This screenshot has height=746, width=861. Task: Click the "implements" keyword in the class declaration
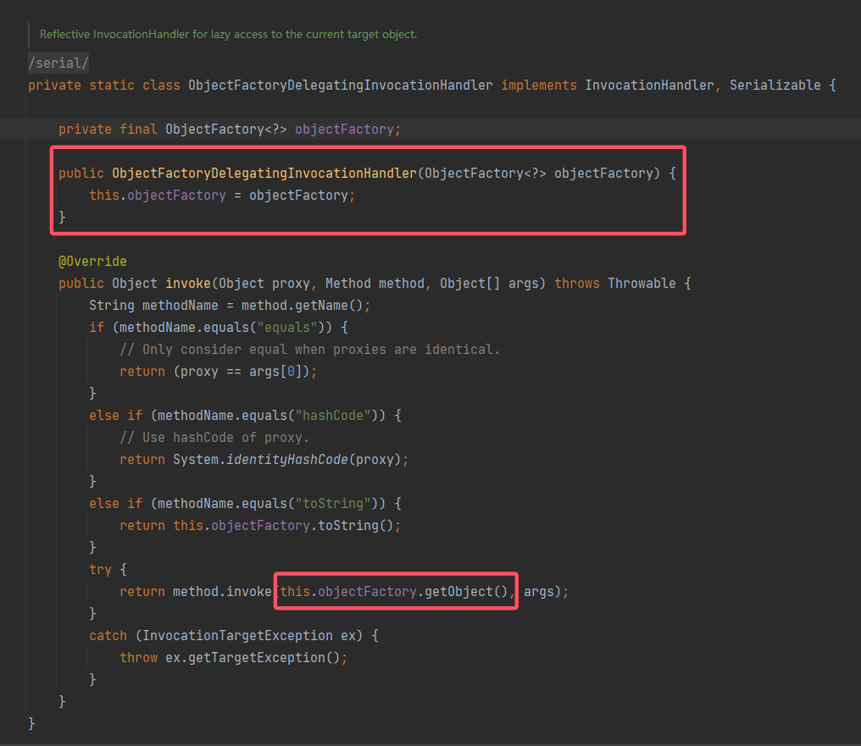[539, 86]
